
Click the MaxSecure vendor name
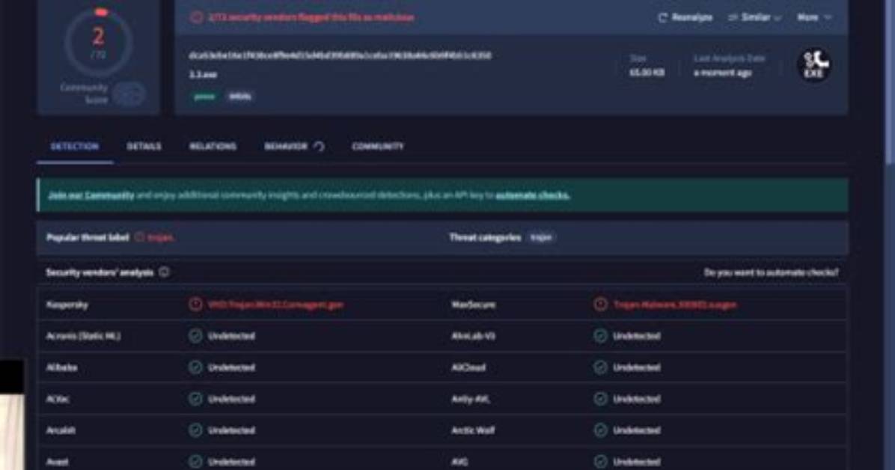[x=473, y=305]
